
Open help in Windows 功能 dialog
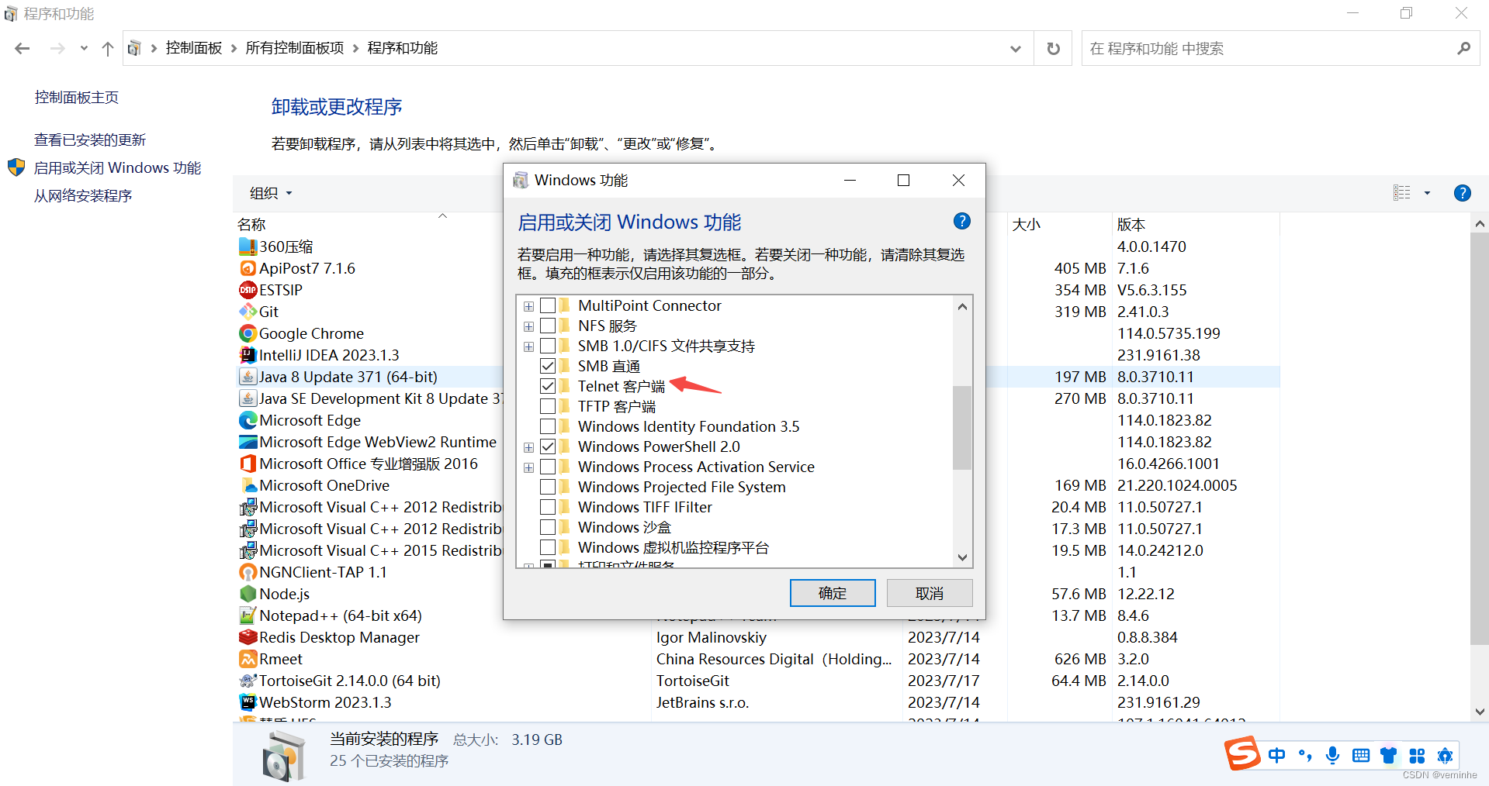point(962,222)
